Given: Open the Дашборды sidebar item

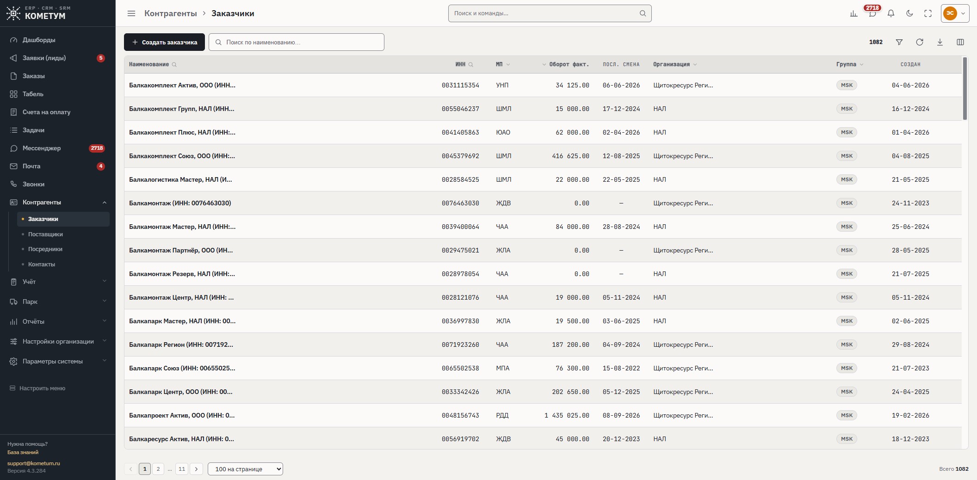Looking at the screenshot, I should click(58, 40).
